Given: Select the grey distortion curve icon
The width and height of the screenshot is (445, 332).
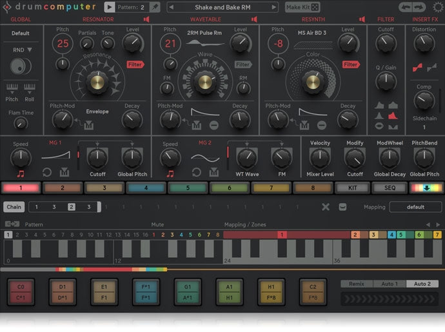Looking at the screenshot, I should click(x=431, y=68).
